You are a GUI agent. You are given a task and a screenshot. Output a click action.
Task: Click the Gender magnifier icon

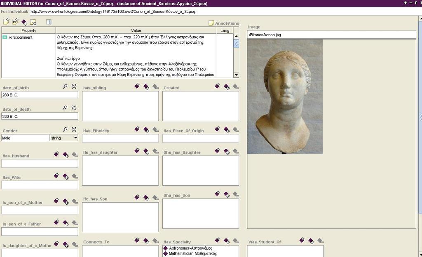65,129
